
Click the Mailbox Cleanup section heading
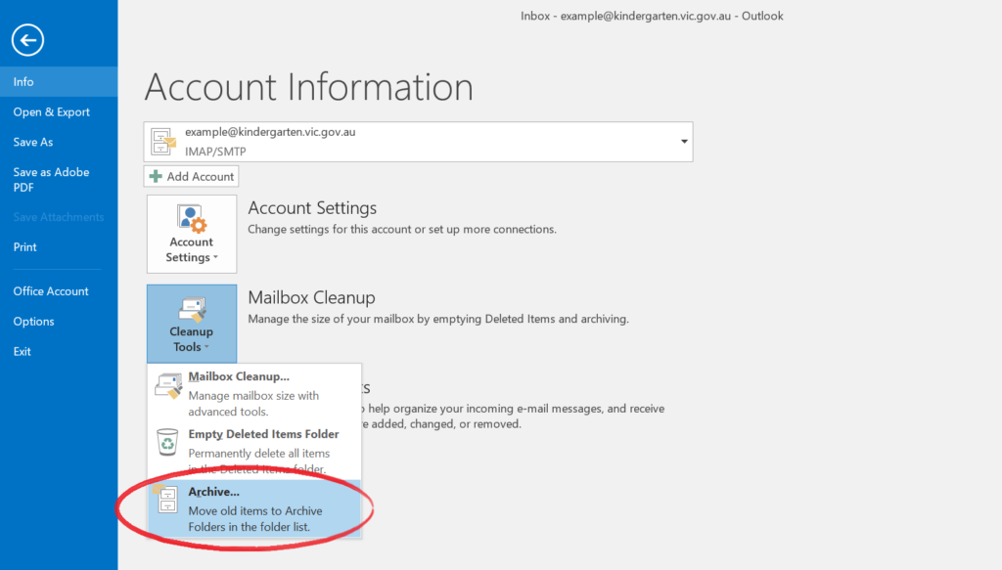(x=311, y=297)
